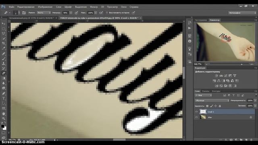Hide the 'Слой 1' layer

coord(196,112)
